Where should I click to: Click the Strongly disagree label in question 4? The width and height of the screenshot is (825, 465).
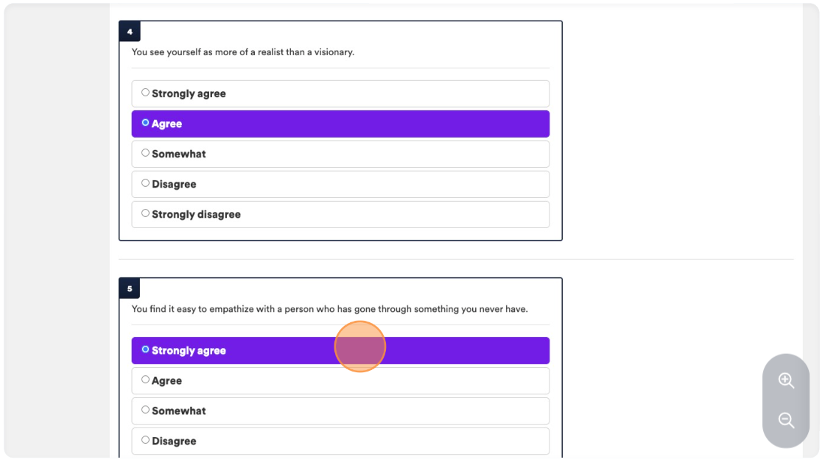click(x=196, y=214)
